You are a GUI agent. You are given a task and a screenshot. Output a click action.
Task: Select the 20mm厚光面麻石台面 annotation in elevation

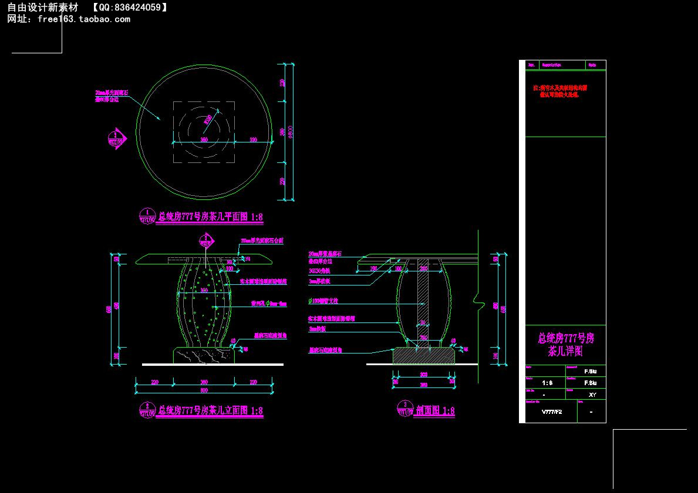262,240
